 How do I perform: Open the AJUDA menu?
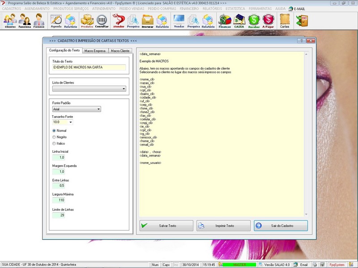pyautogui.click(x=281, y=8)
